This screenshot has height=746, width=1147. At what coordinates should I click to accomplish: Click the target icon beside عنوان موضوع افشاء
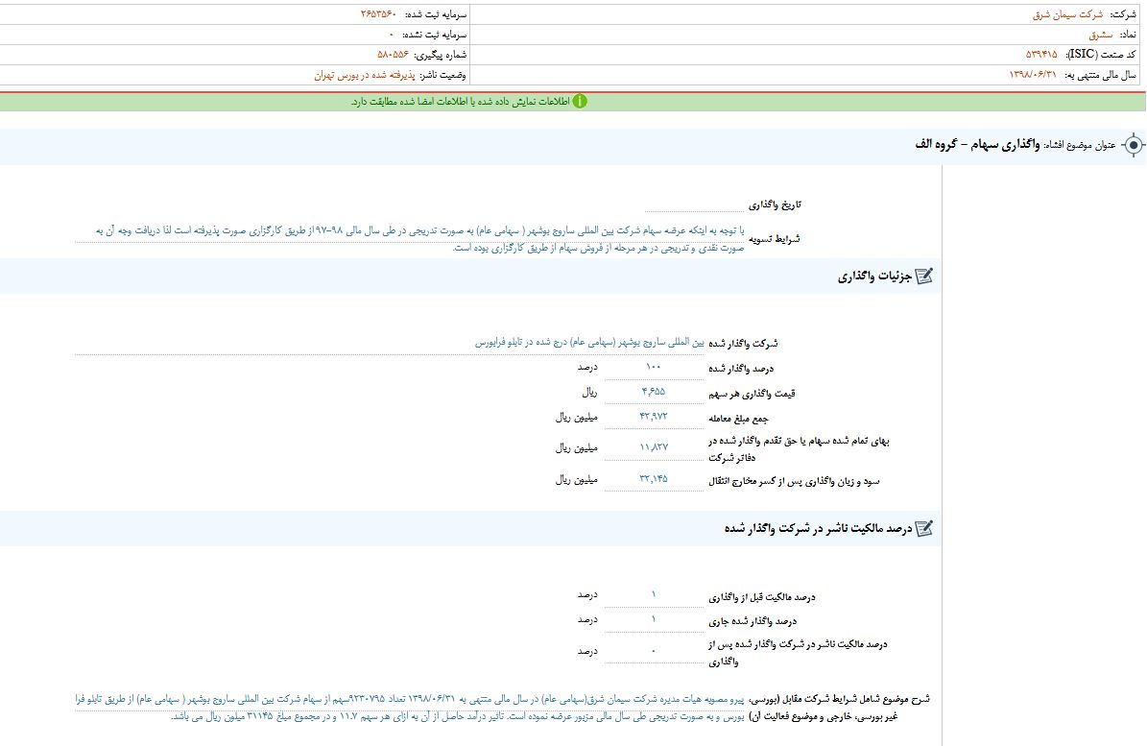tap(1134, 146)
